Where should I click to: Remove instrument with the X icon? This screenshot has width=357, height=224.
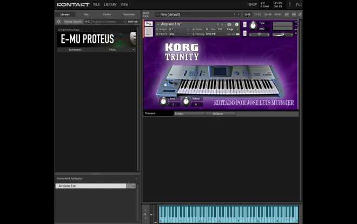(x=296, y=22)
